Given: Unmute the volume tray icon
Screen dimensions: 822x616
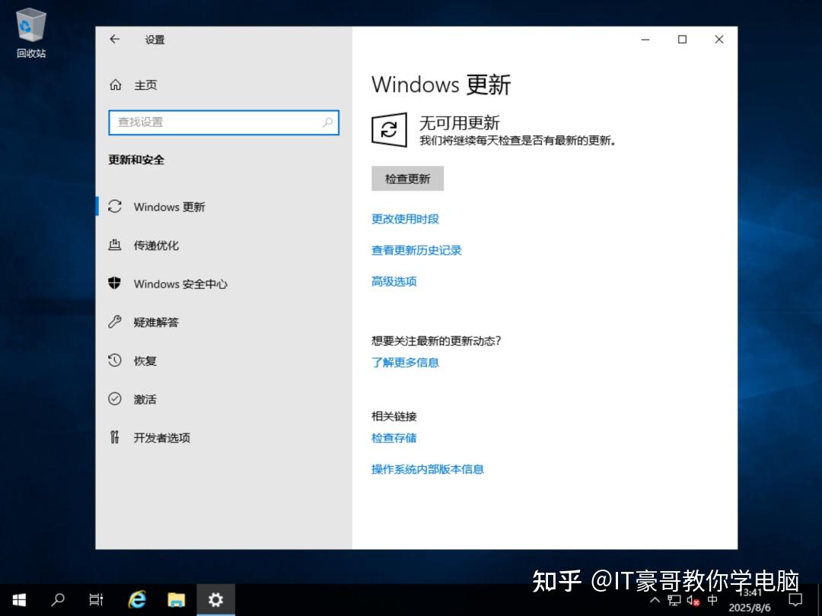Looking at the screenshot, I should (x=691, y=600).
